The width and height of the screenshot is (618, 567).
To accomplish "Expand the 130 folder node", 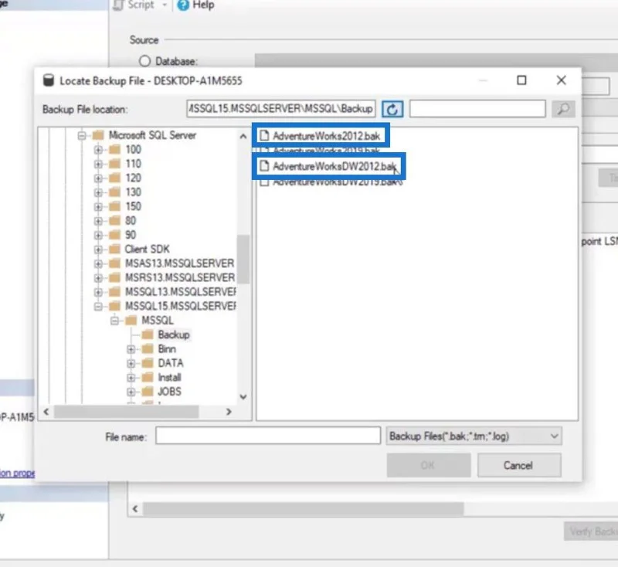I will click(98, 192).
